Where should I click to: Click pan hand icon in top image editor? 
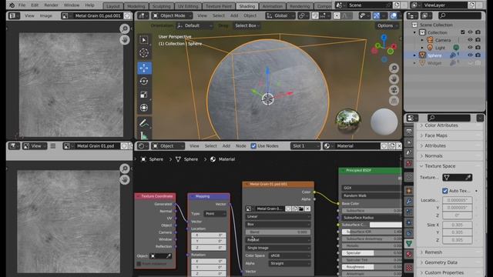pyautogui.click(x=125, y=40)
